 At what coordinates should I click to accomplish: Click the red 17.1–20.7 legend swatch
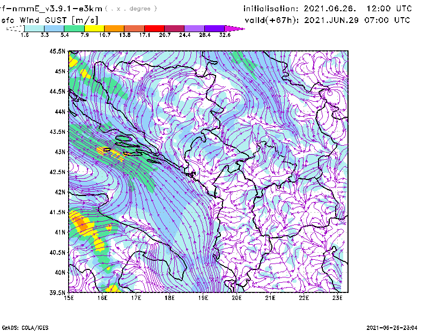154,28
